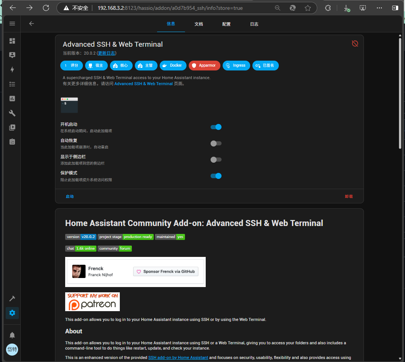Screen dimensions: 405x362
Task: Open Developer Tools hammer icon
Action: (x=12, y=298)
